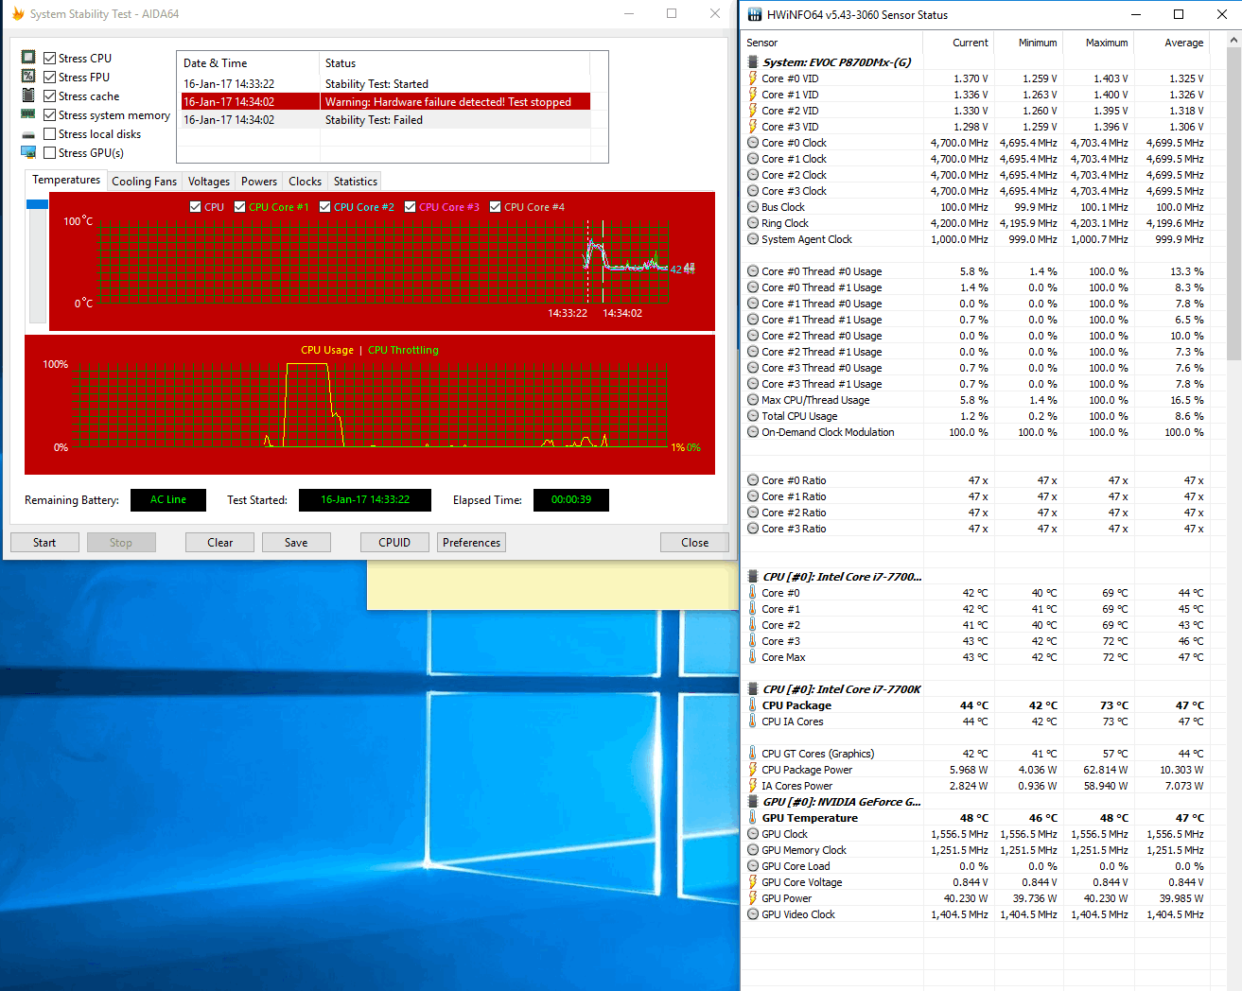Click the CPU chip icon beside Stress CPU
The height and width of the screenshot is (991, 1242).
point(28,58)
